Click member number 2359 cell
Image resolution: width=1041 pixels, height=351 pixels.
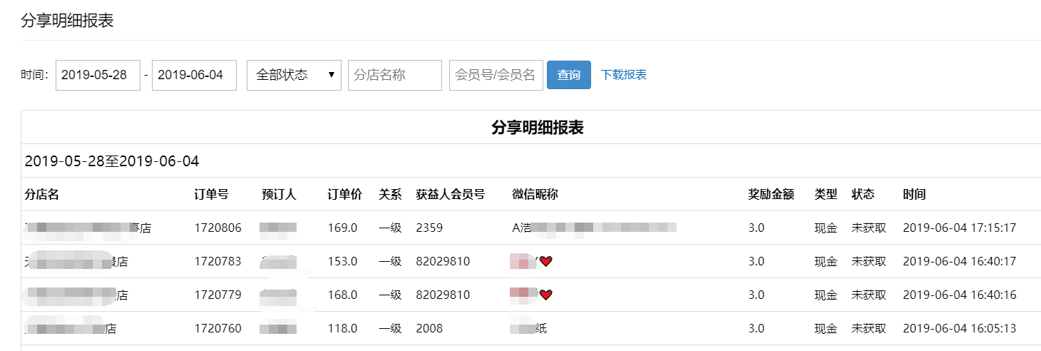[429, 228]
